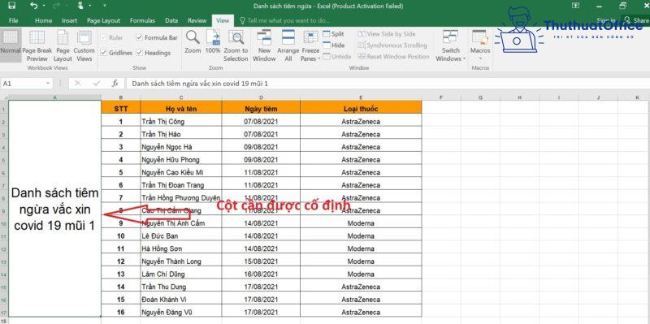Click the 'Loại thuốc' header cell
This screenshot has width=650, height=324.
361,109
